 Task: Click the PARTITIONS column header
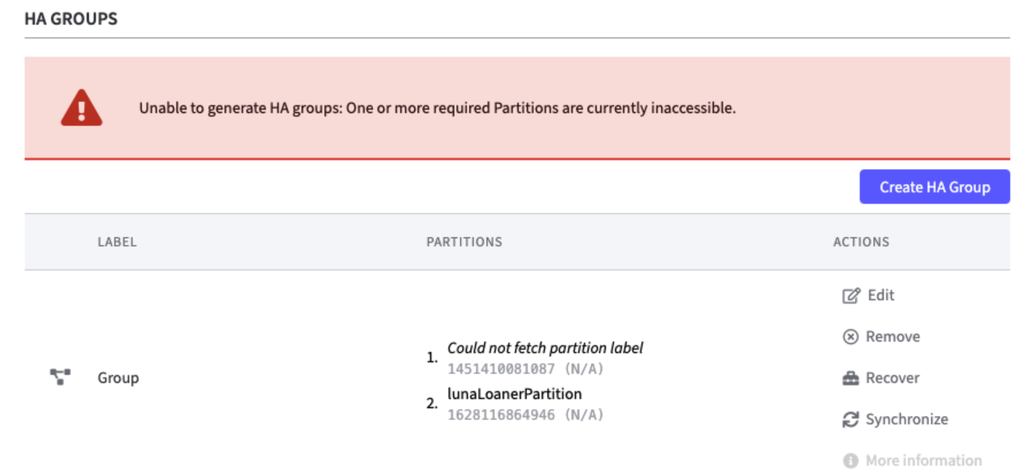pyautogui.click(x=464, y=242)
